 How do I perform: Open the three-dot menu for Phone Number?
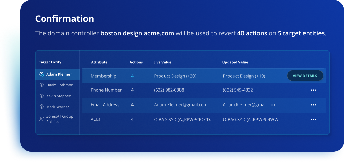[x=313, y=90]
